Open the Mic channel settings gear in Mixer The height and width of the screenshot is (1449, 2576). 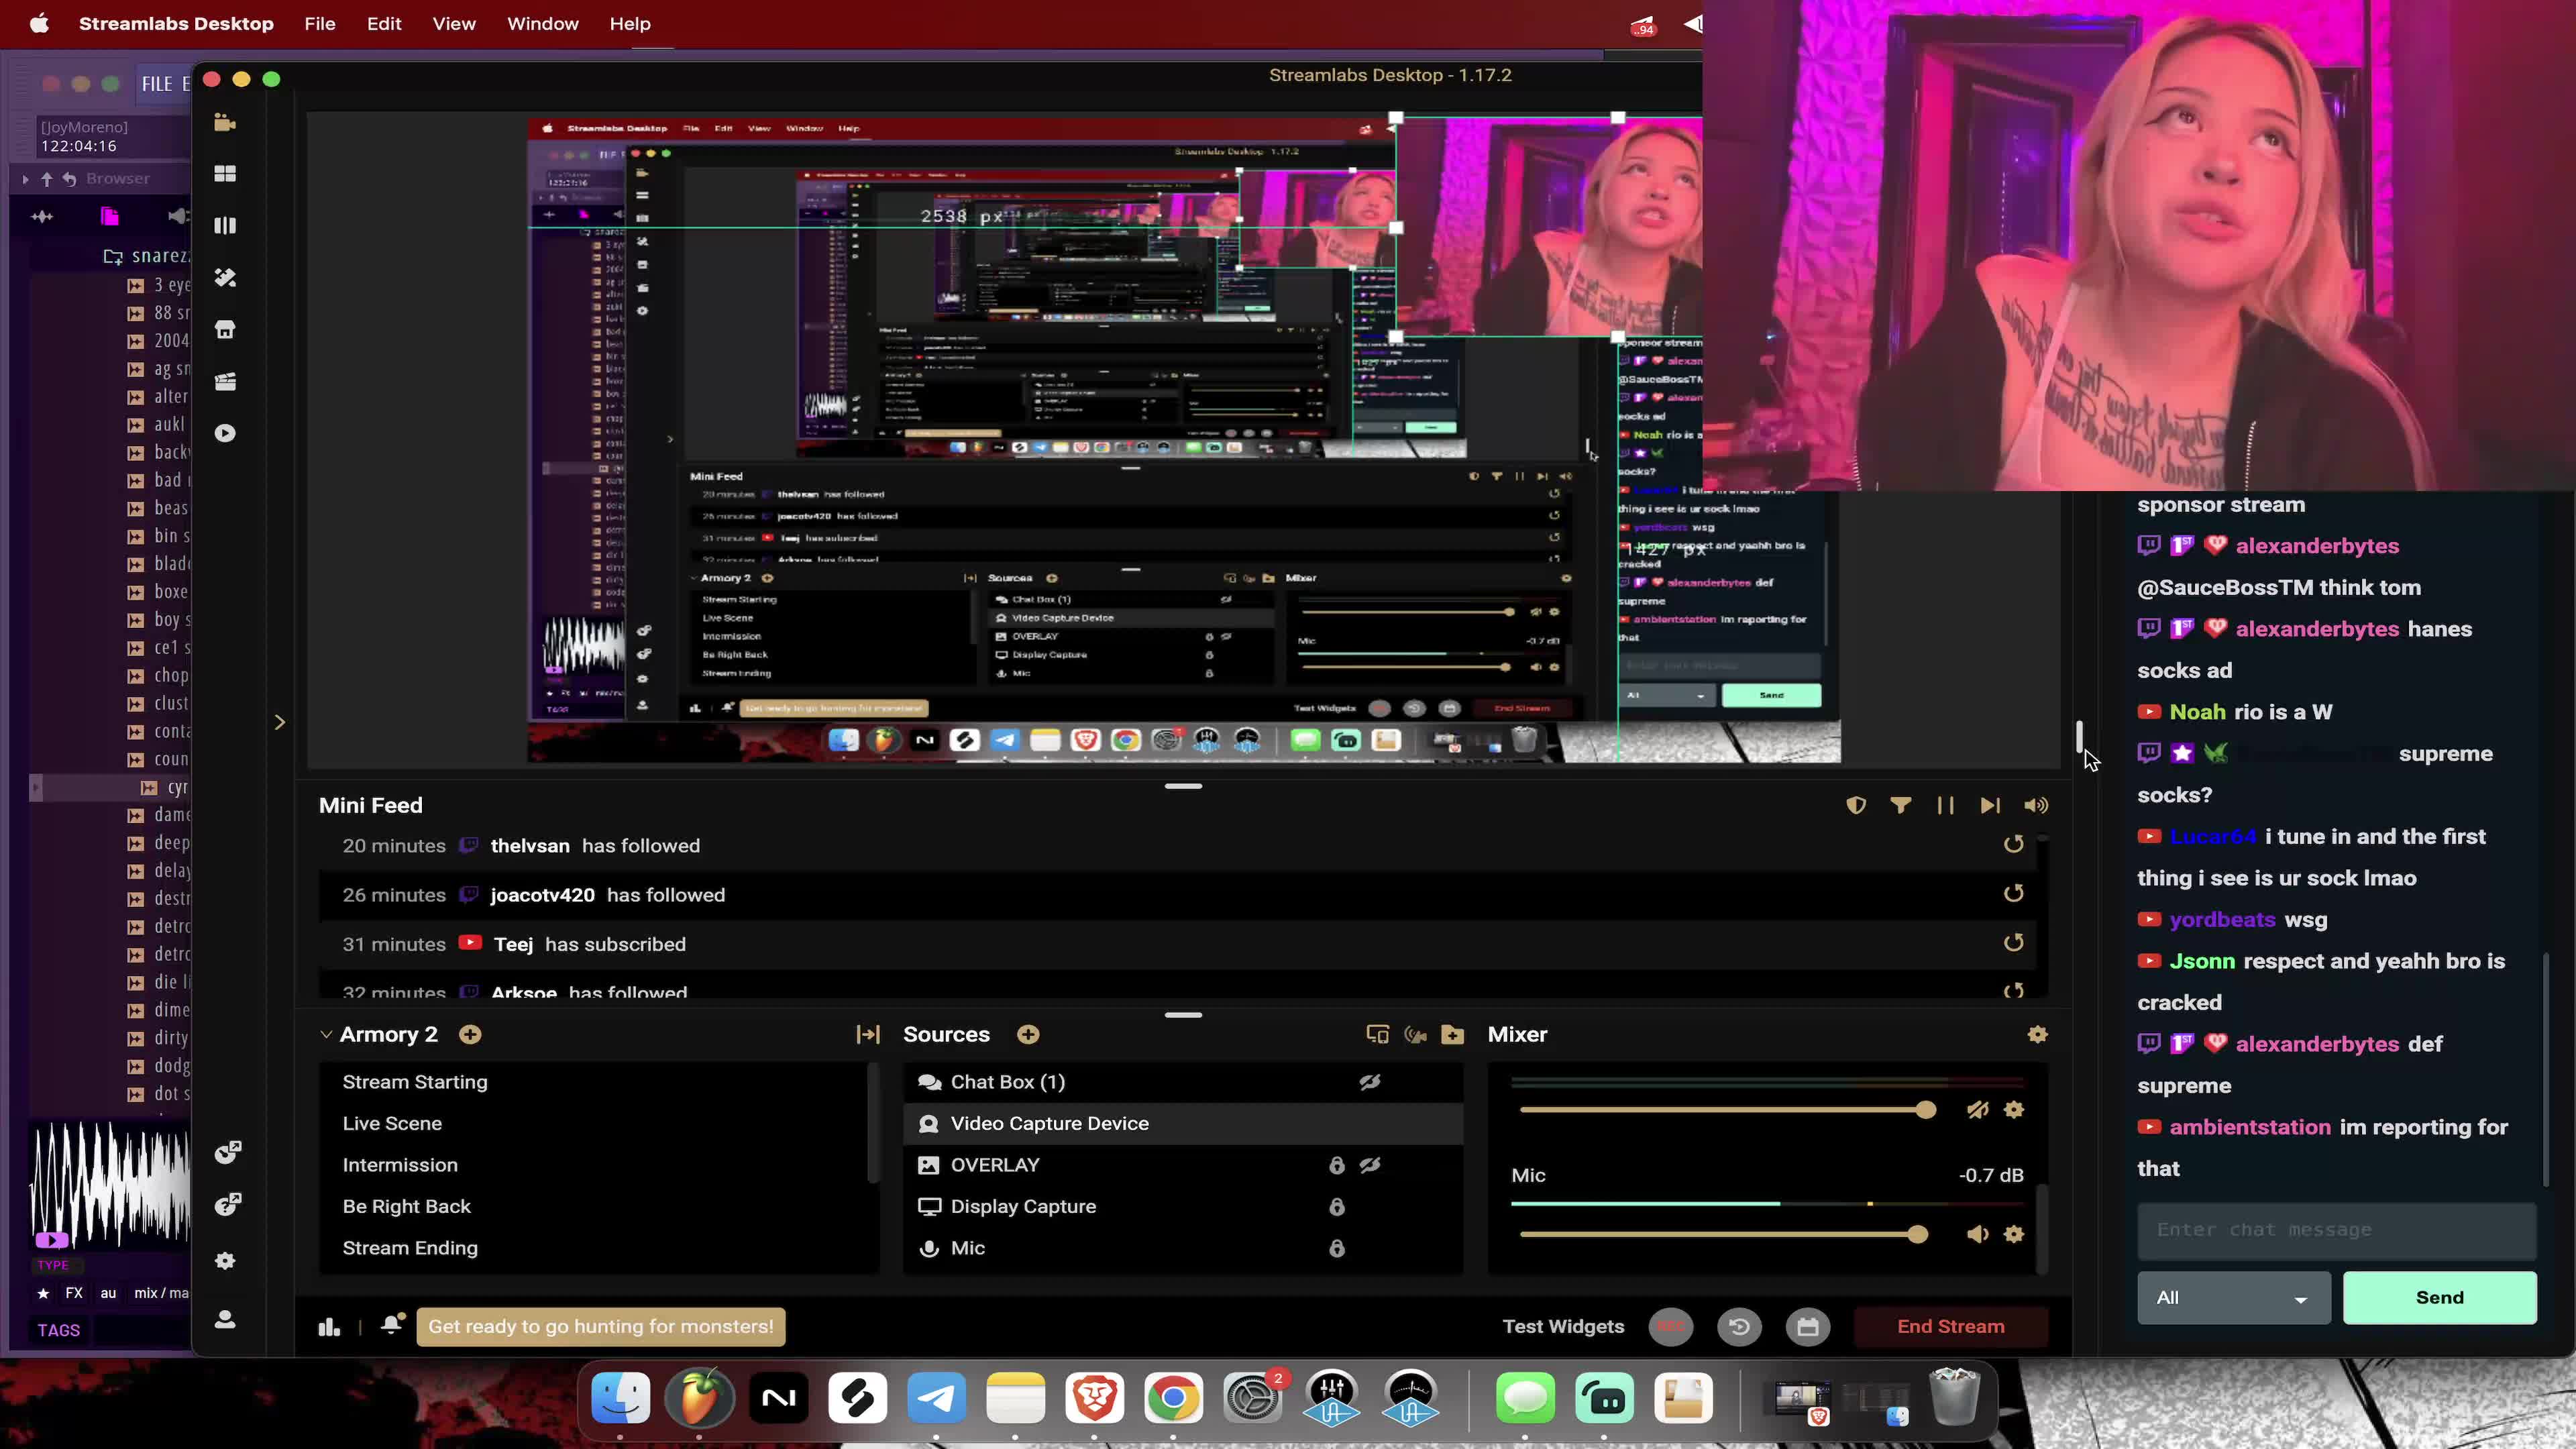(x=2014, y=1234)
